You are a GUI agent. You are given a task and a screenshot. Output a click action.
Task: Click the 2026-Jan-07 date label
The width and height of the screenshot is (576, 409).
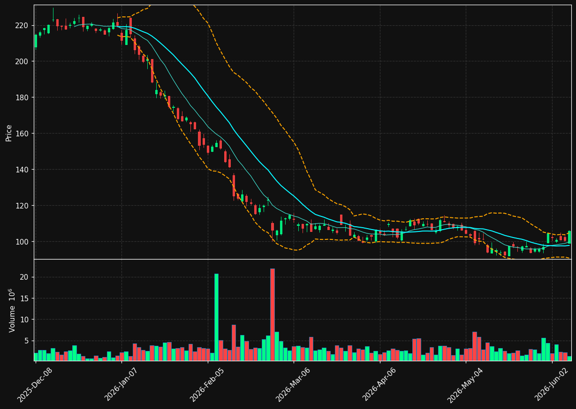121,385
